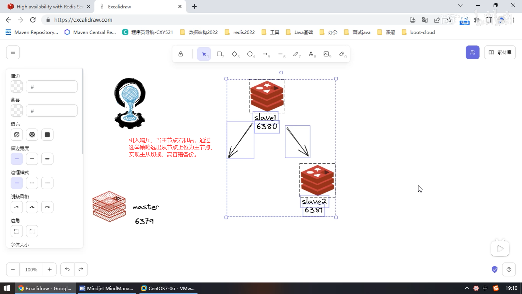Screen dimensions: 522x294
Task: Open the 素材库 library panel
Action: pyautogui.click(x=500, y=52)
